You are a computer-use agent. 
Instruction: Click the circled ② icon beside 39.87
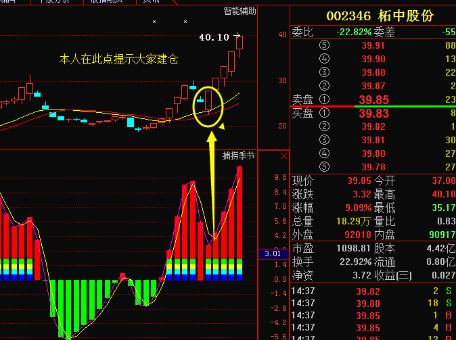click(x=324, y=86)
